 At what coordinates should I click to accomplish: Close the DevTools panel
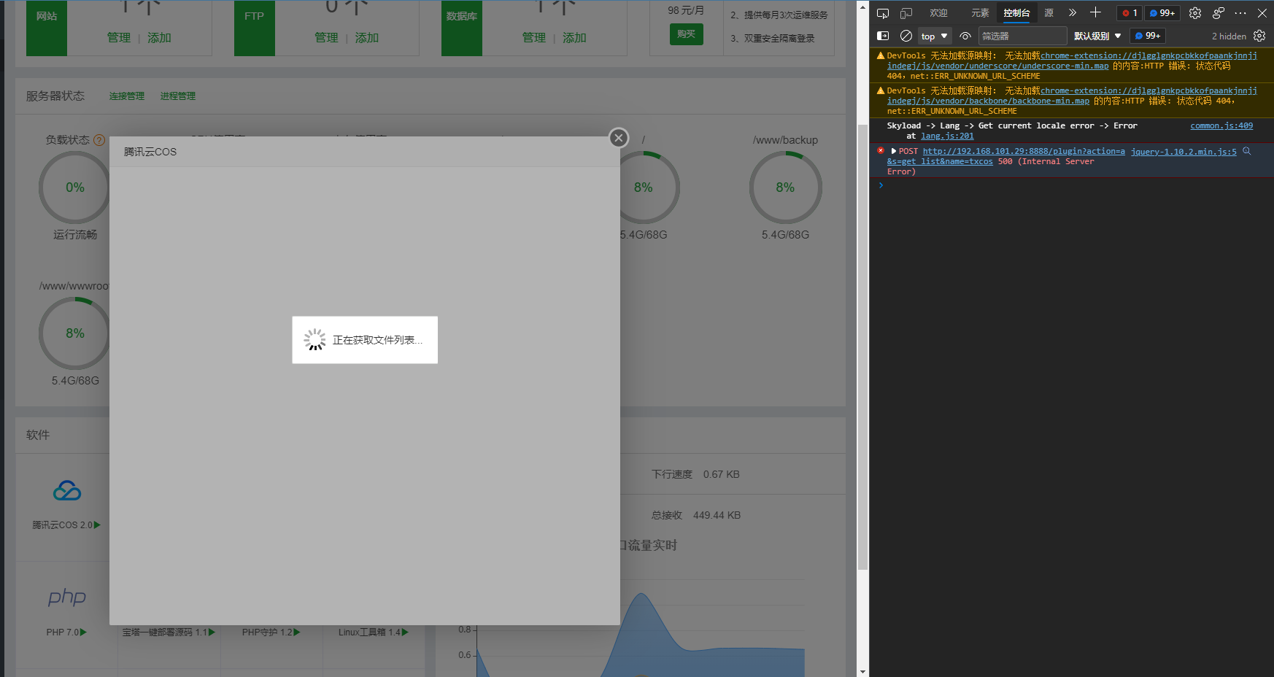(1262, 13)
